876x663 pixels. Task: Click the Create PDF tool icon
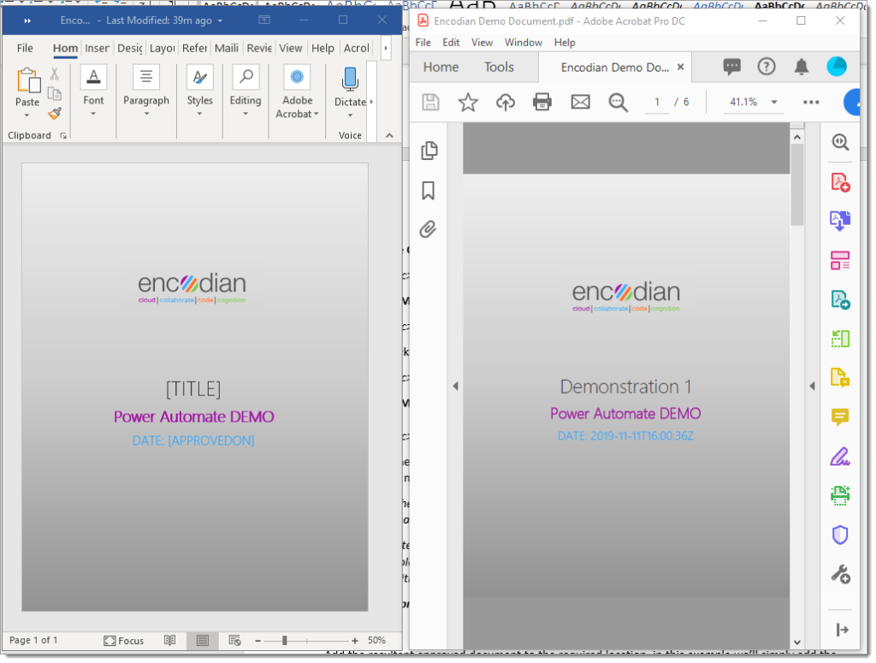tap(840, 183)
